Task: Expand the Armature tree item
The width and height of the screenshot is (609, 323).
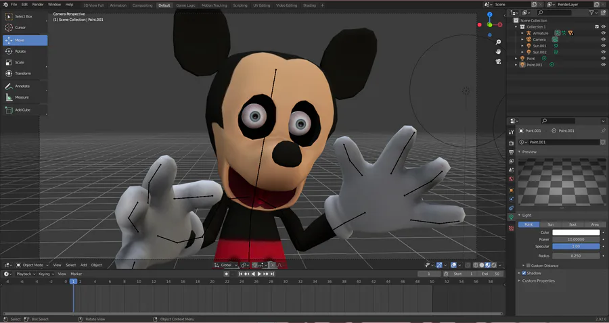Action: point(522,33)
